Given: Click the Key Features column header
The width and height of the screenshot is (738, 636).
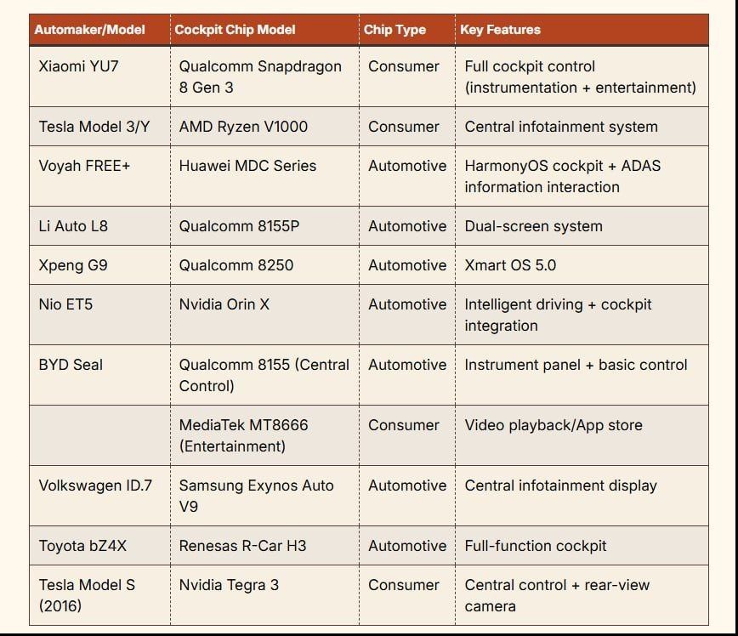Looking at the screenshot, I should (582, 30).
